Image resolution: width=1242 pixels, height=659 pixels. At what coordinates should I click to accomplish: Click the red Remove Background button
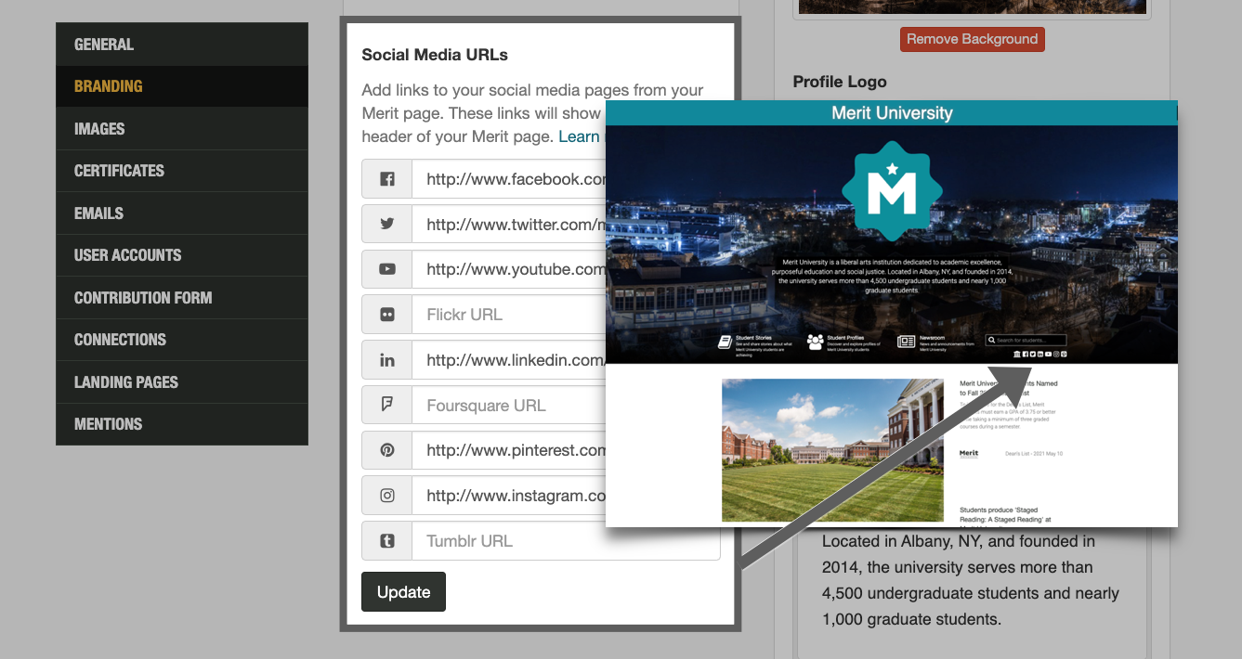(x=972, y=39)
